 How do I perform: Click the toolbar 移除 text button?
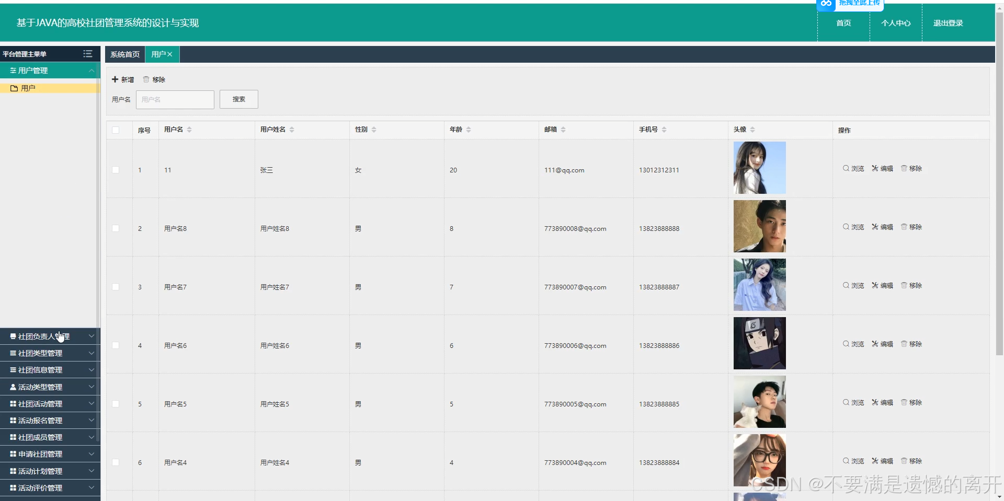click(159, 79)
